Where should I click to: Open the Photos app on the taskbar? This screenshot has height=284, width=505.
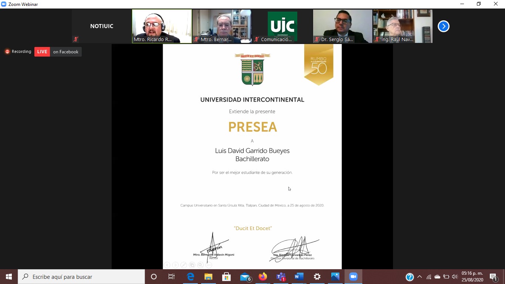point(335,277)
